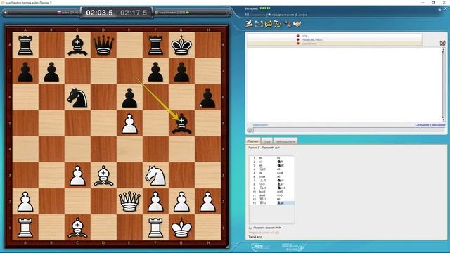Select the white bishop on c1
The height and width of the screenshot is (253, 450).
click(77, 228)
